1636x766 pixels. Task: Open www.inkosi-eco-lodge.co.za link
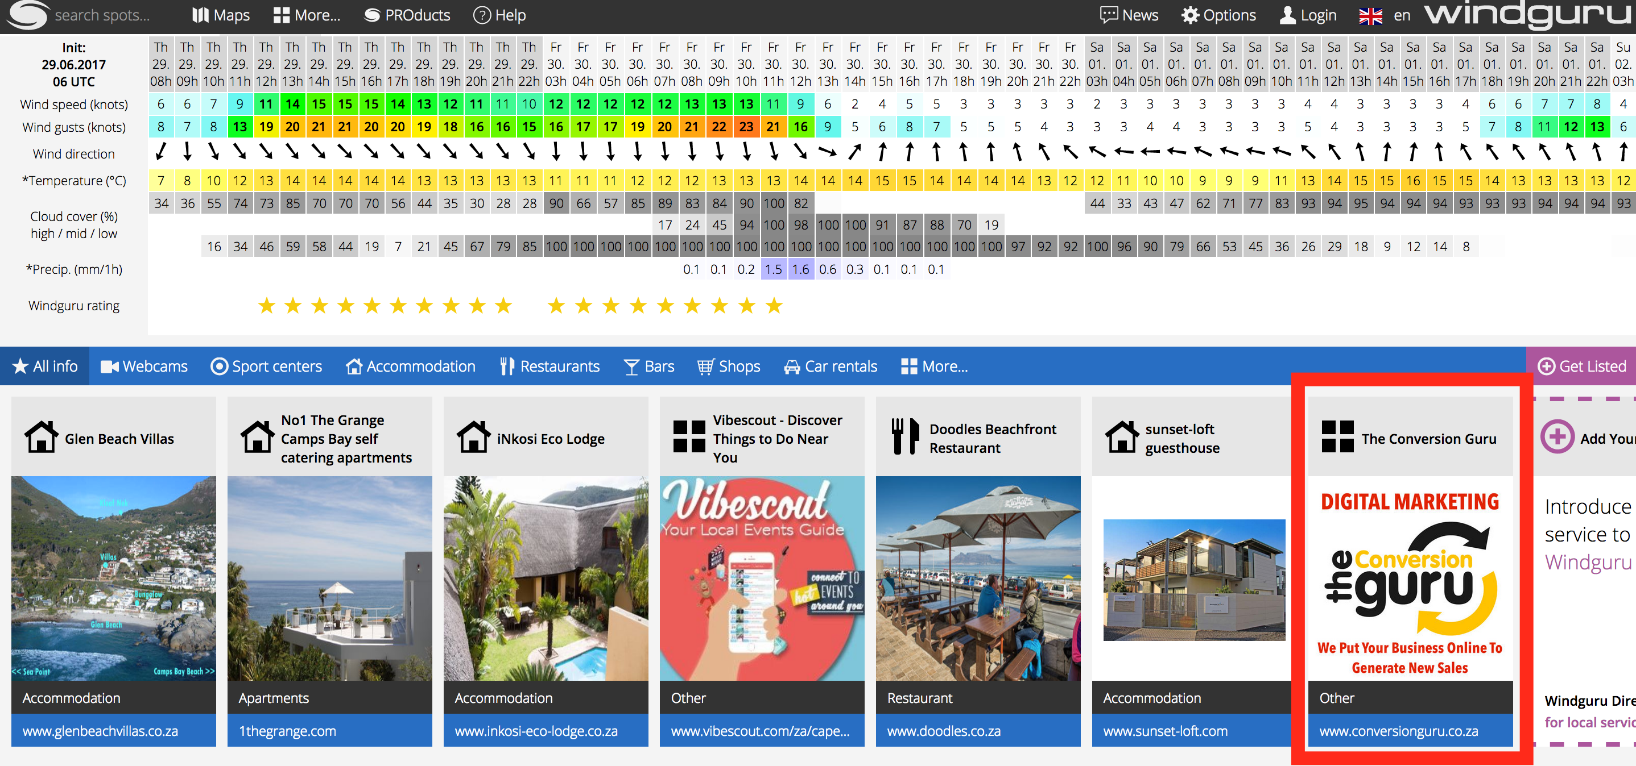point(536,730)
